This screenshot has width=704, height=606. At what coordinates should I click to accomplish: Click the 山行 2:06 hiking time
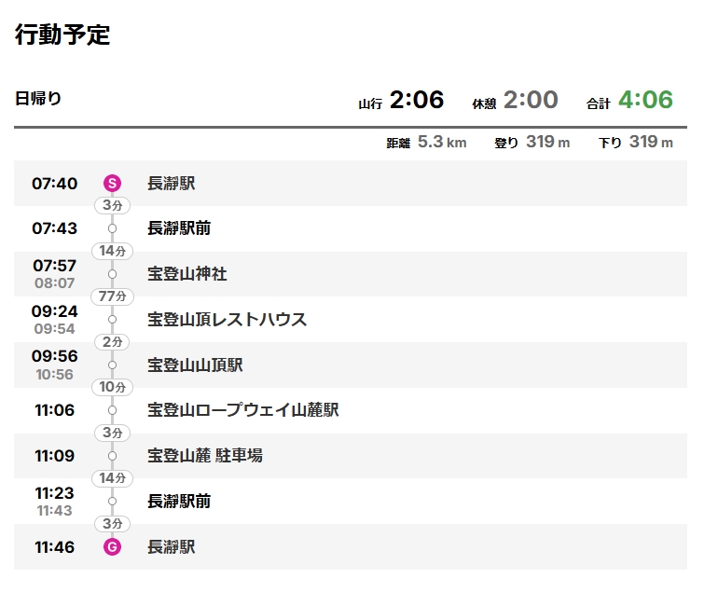point(401,100)
